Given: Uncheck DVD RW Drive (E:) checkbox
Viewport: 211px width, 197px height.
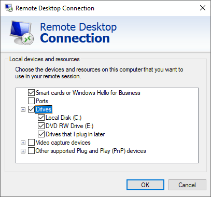Looking at the screenshot, I should pos(41,126).
